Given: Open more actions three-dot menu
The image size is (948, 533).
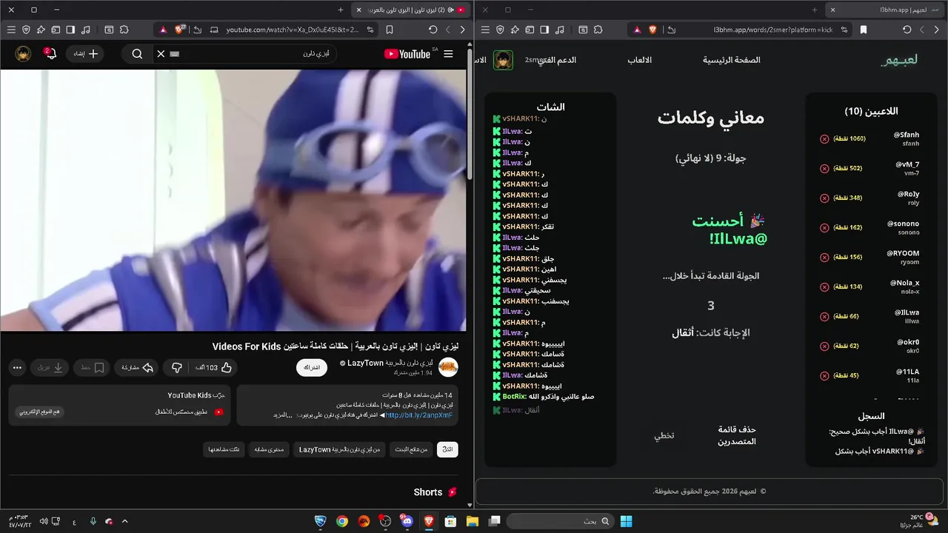Looking at the screenshot, I should point(18,367).
